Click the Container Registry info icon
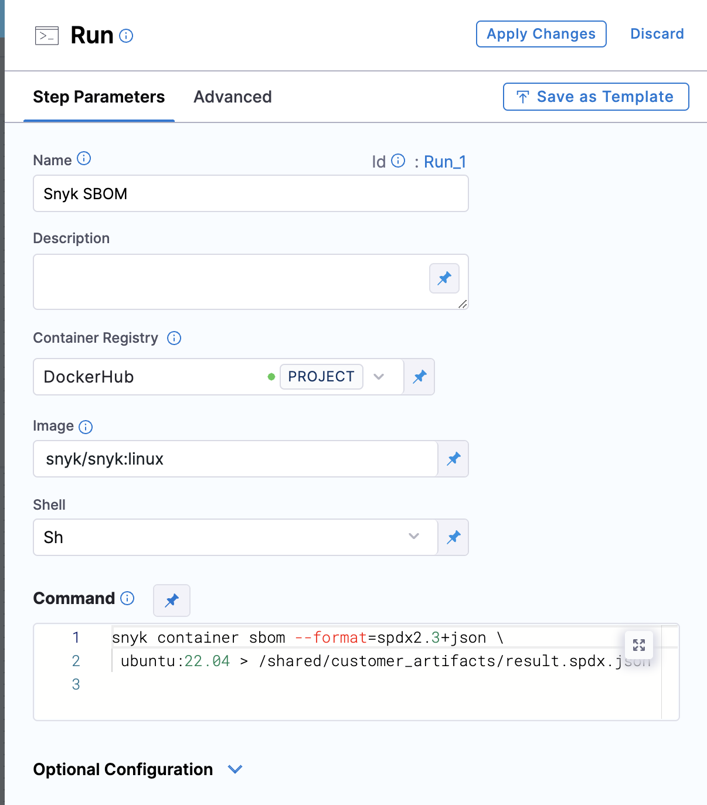The height and width of the screenshot is (805, 707). [174, 338]
